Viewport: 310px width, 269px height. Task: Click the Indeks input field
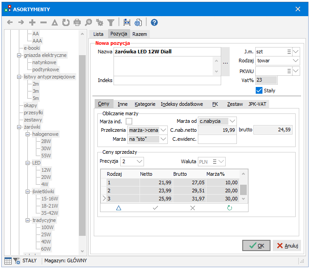[167, 81]
